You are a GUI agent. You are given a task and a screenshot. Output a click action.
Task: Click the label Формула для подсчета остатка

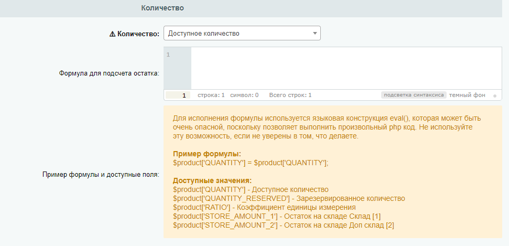109,73
